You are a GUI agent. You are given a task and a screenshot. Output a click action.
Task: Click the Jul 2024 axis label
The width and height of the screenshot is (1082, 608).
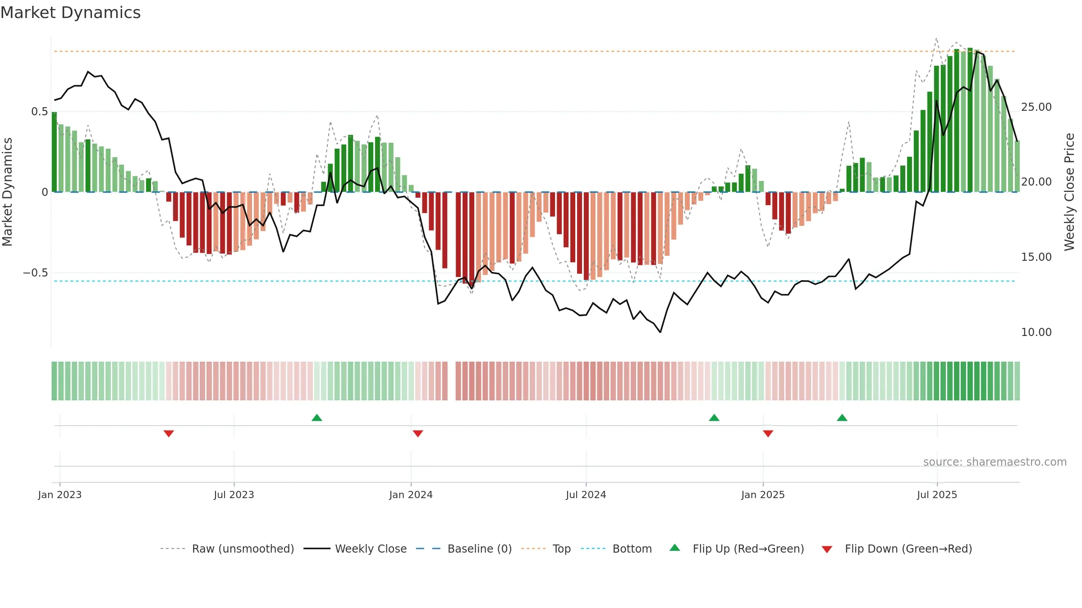coord(586,495)
